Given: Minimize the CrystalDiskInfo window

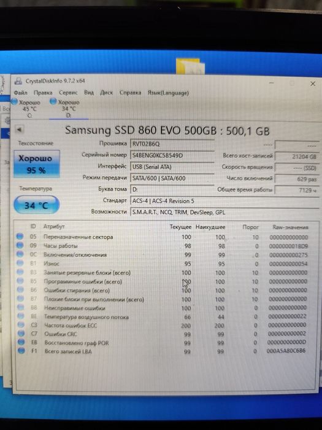Looking at the screenshot, I should point(271,82).
